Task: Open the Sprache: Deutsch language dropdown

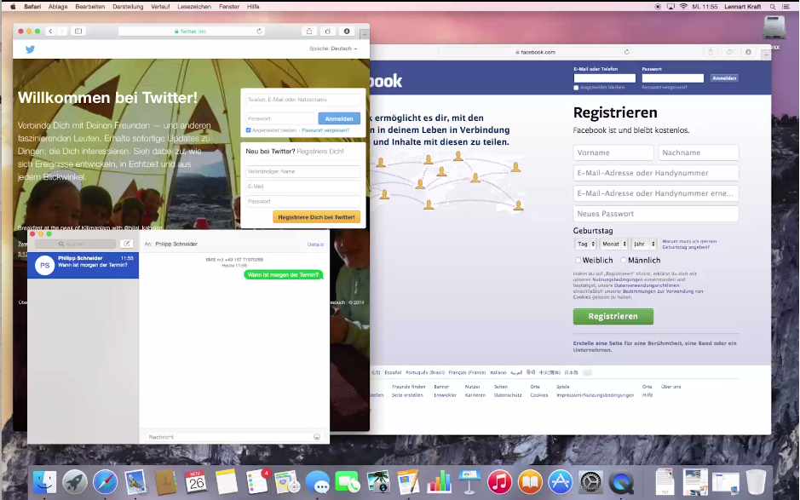Action: (333, 49)
